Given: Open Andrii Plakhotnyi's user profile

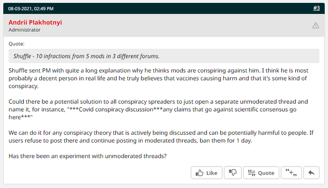Looking at the screenshot, I should pyautogui.click(x=35, y=22).
